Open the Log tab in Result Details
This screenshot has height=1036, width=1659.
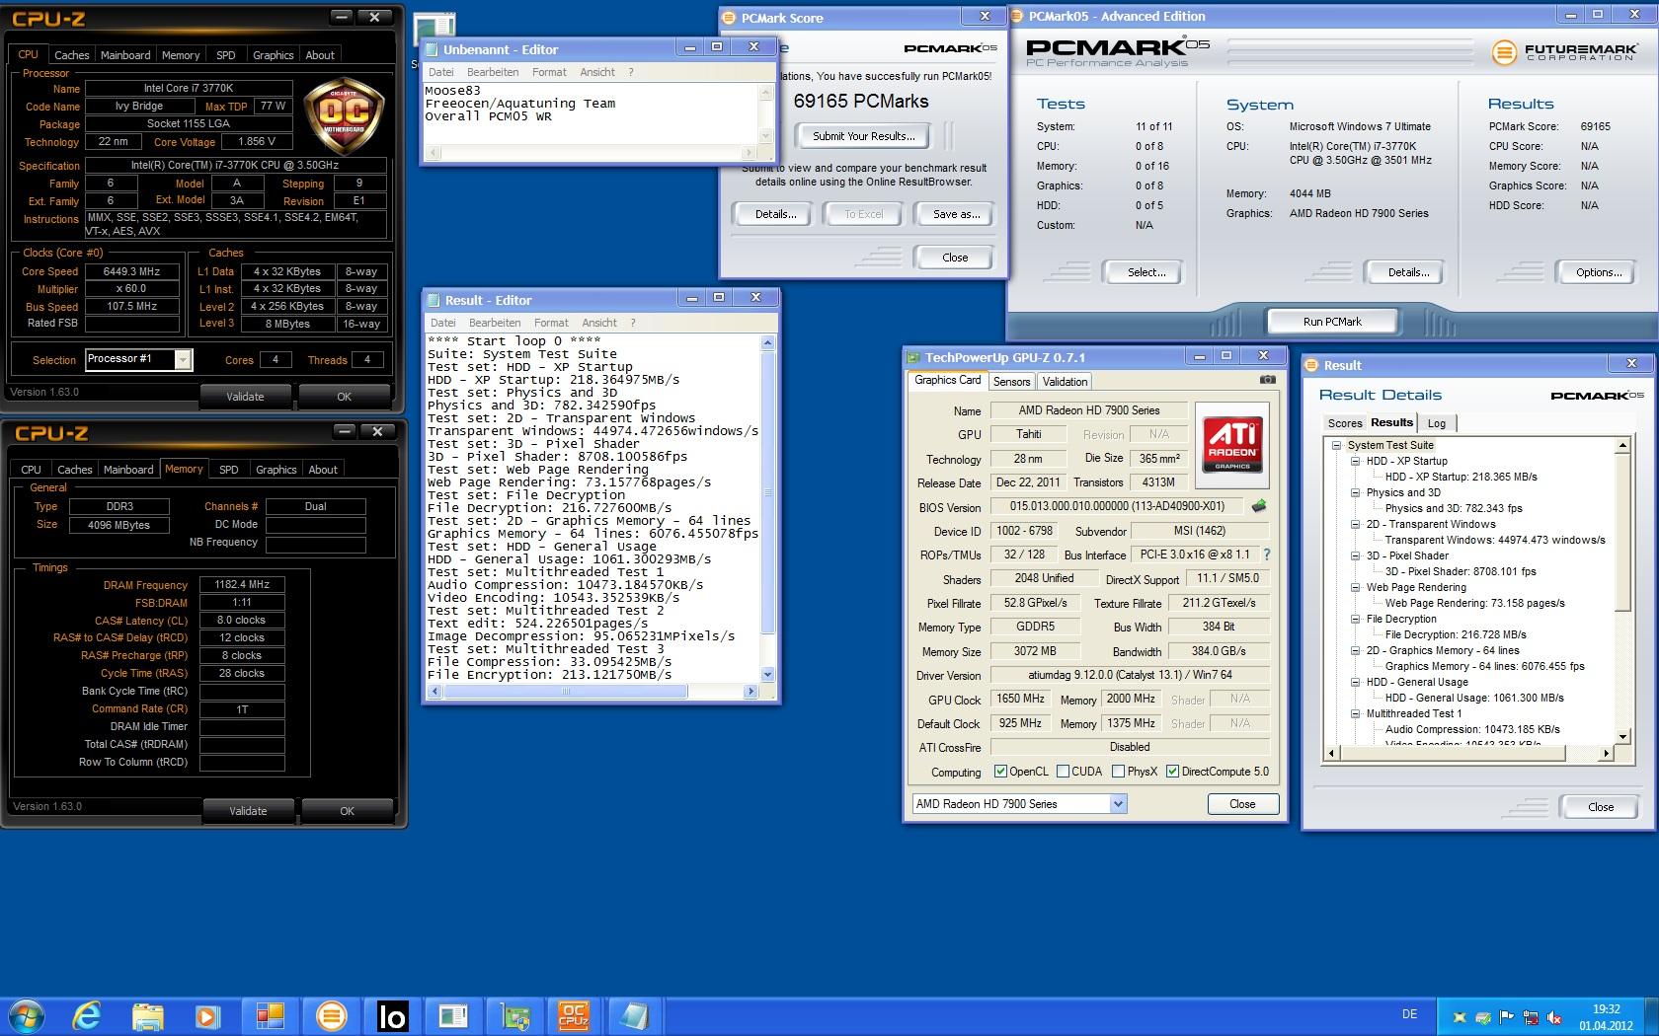pos(1437,423)
